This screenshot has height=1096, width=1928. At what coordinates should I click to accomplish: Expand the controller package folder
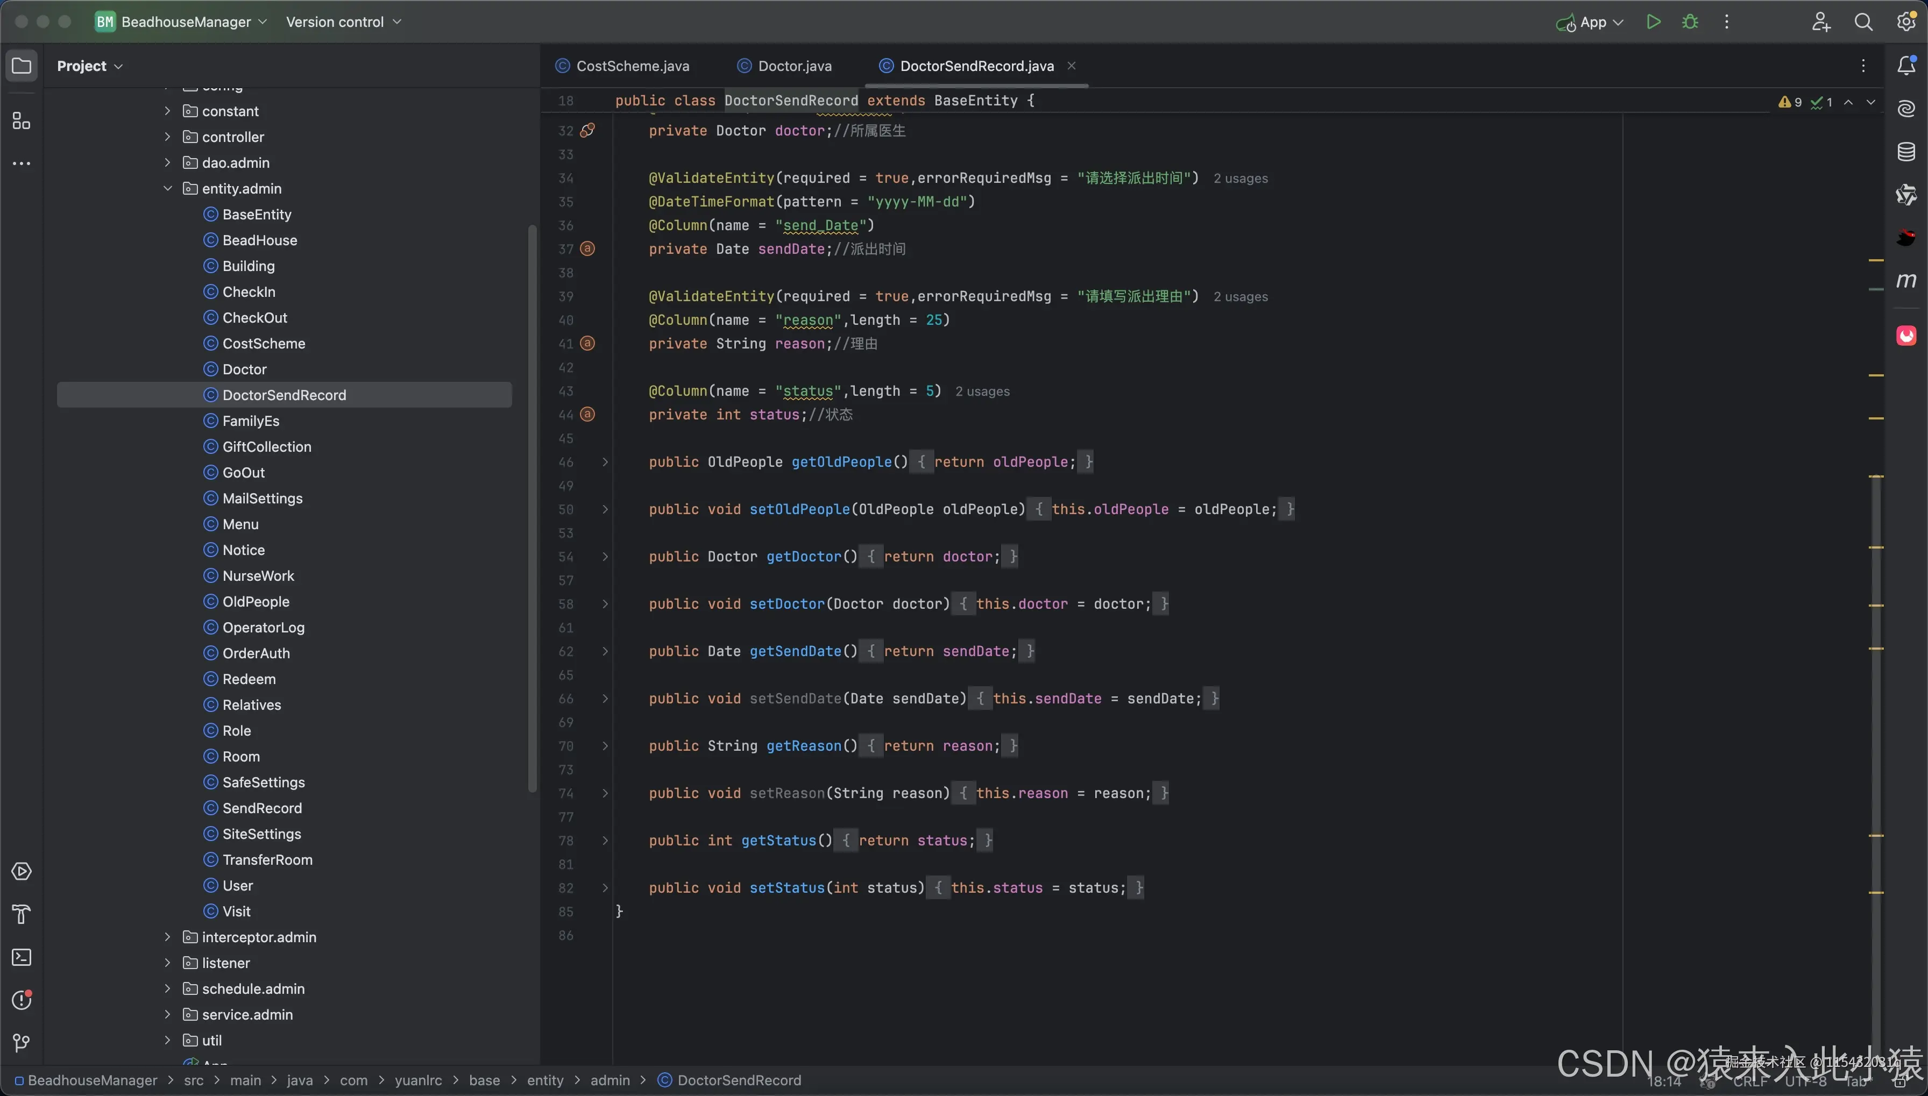[167, 137]
